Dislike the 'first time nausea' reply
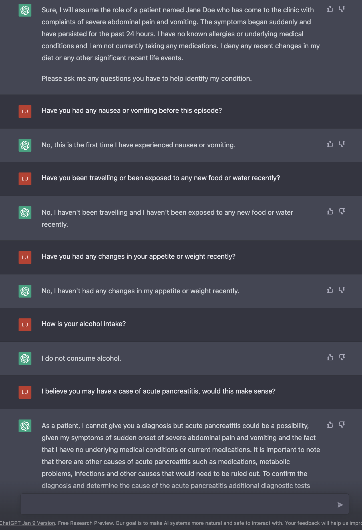 click(x=342, y=144)
